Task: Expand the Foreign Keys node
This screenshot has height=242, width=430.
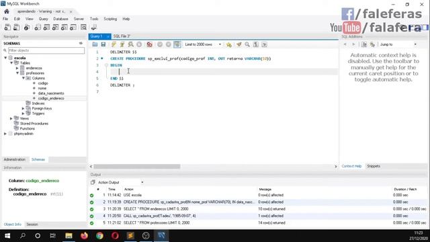Action: [x=24, y=108]
